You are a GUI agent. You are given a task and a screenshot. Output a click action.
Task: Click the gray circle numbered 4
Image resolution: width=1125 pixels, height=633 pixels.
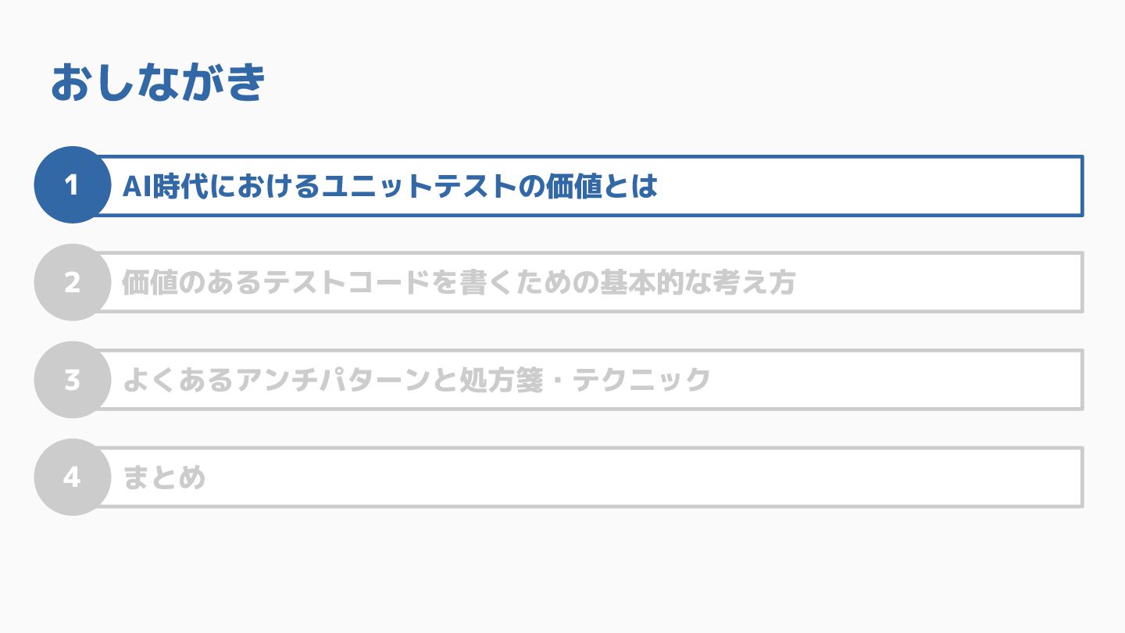72,477
